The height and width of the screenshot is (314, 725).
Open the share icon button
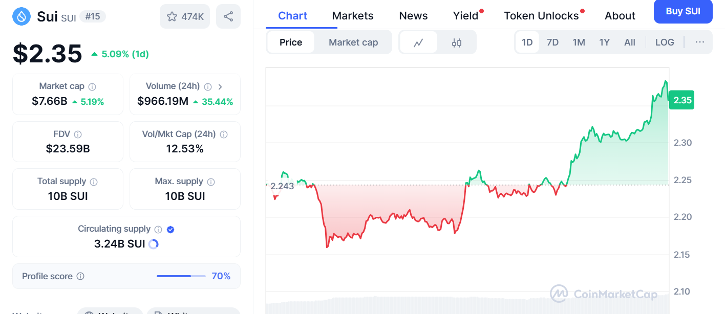[x=228, y=16]
